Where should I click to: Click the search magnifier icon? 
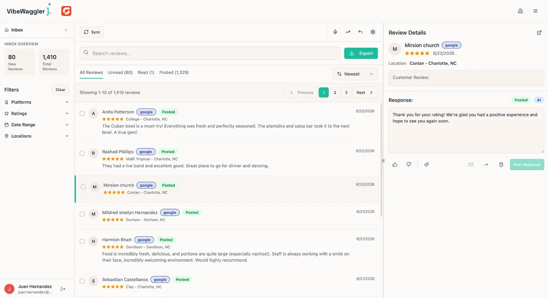pyautogui.click(x=86, y=53)
